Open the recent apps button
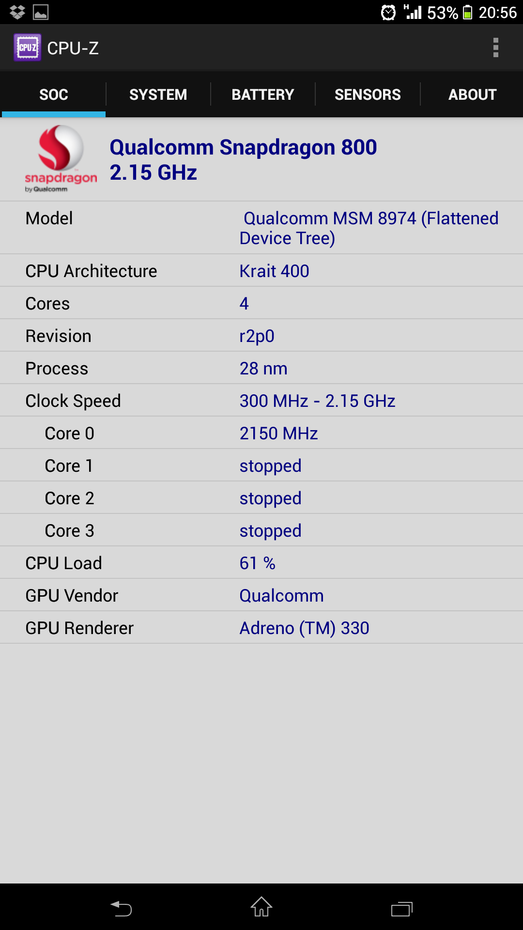523x930 pixels. [401, 908]
